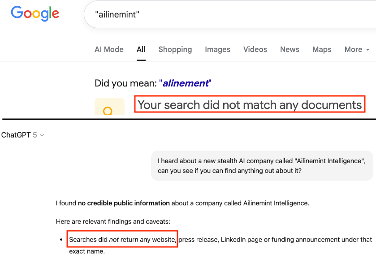The image size is (376, 255).
Task: Select the Maps tab
Action: coord(321,49)
